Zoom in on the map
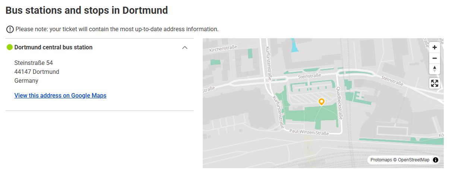The image size is (449, 174). pyautogui.click(x=434, y=47)
